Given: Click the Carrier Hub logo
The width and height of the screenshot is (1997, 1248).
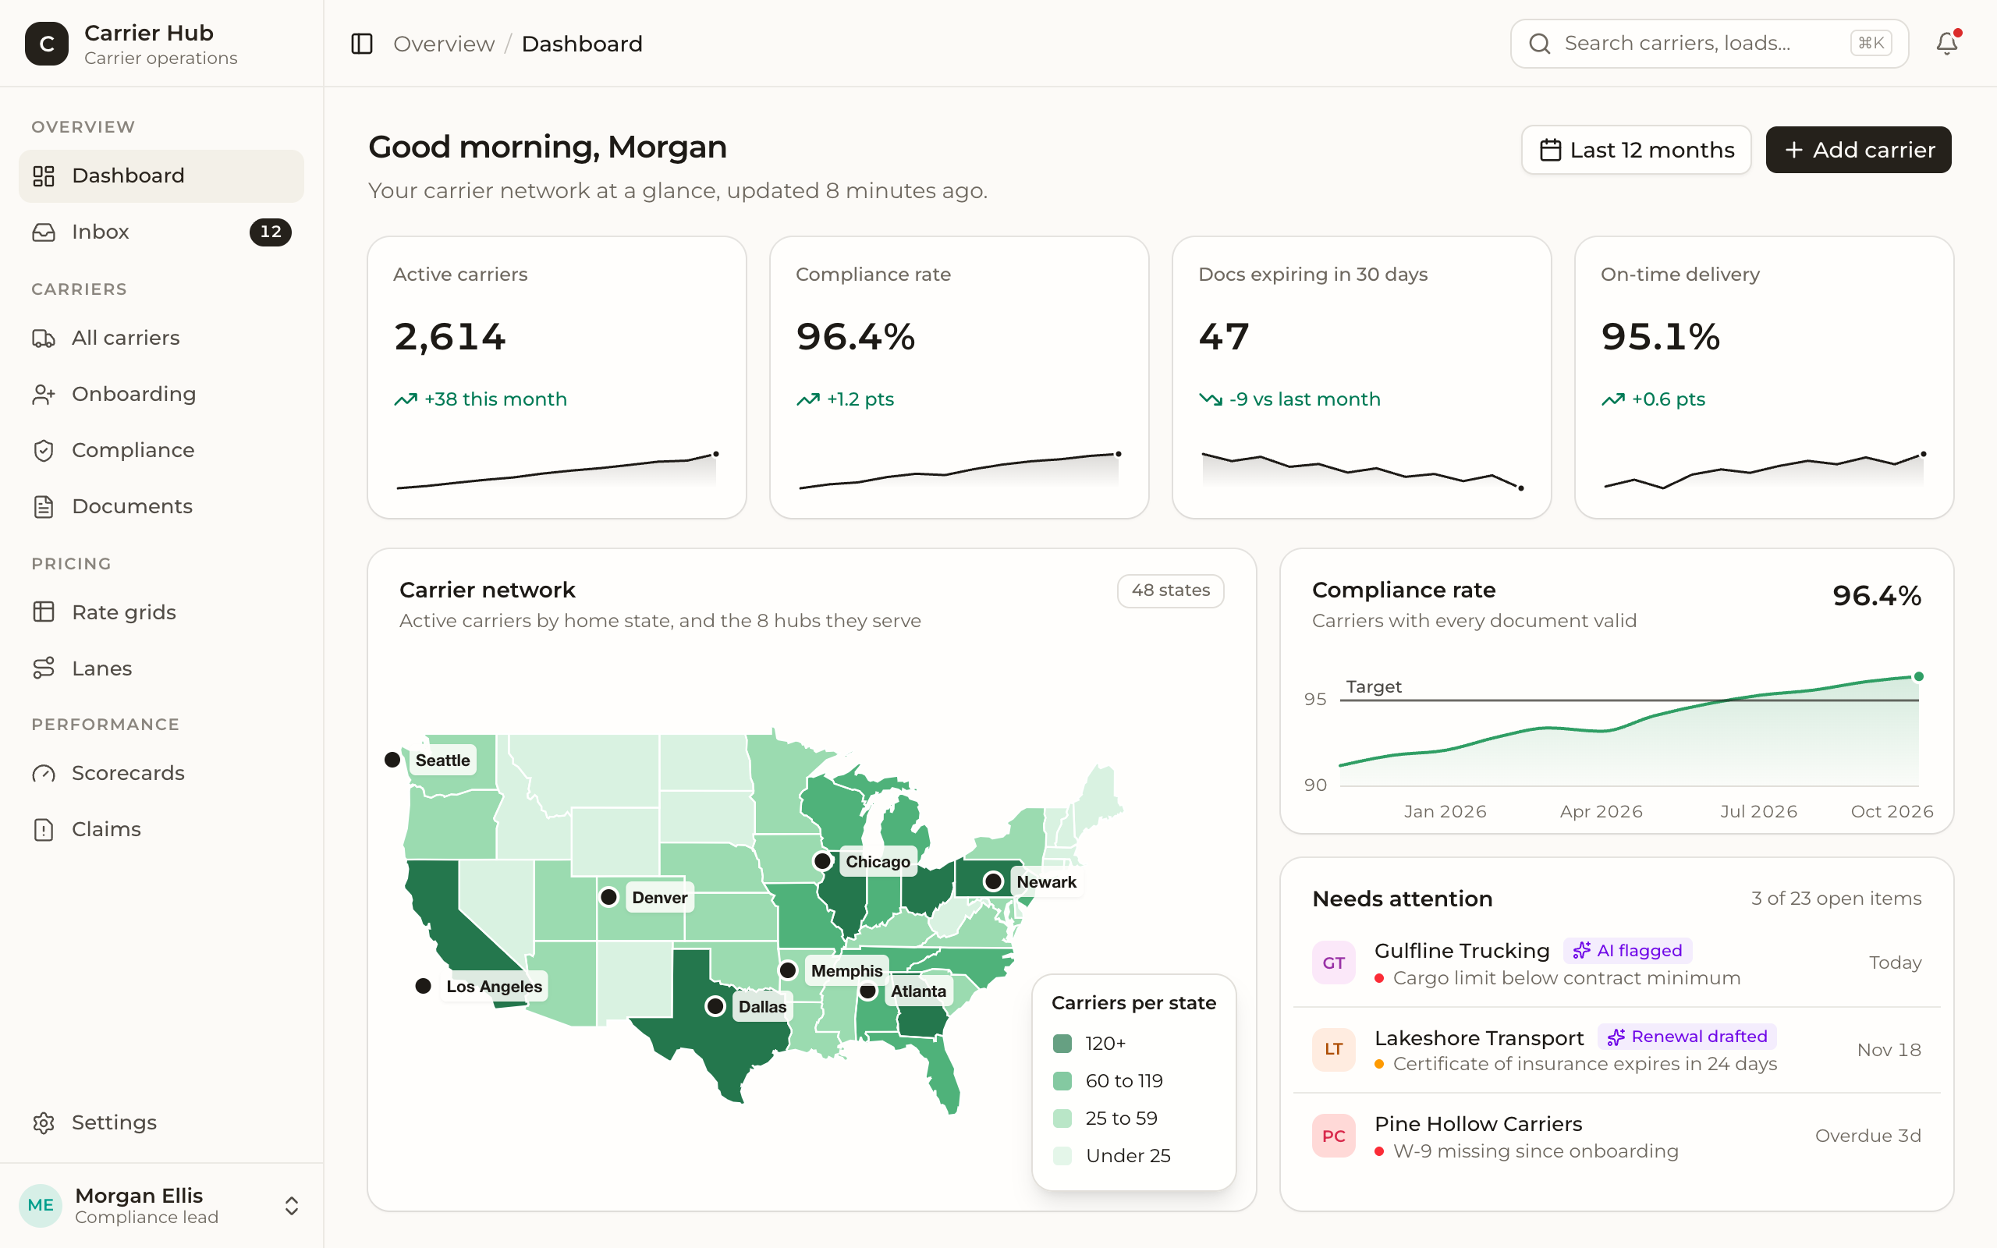Looking at the screenshot, I should point(46,44).
